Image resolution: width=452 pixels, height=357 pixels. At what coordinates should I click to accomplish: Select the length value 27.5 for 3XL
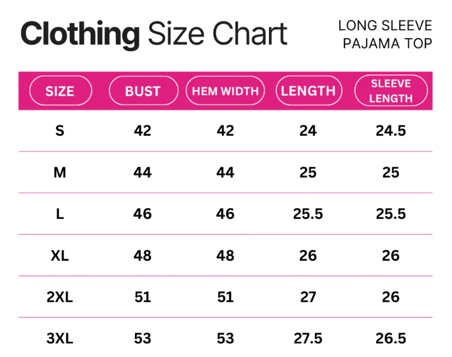[308, 338]
